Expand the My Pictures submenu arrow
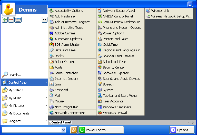This screenshot has height=135, width=197. click(x=46, y=105)
